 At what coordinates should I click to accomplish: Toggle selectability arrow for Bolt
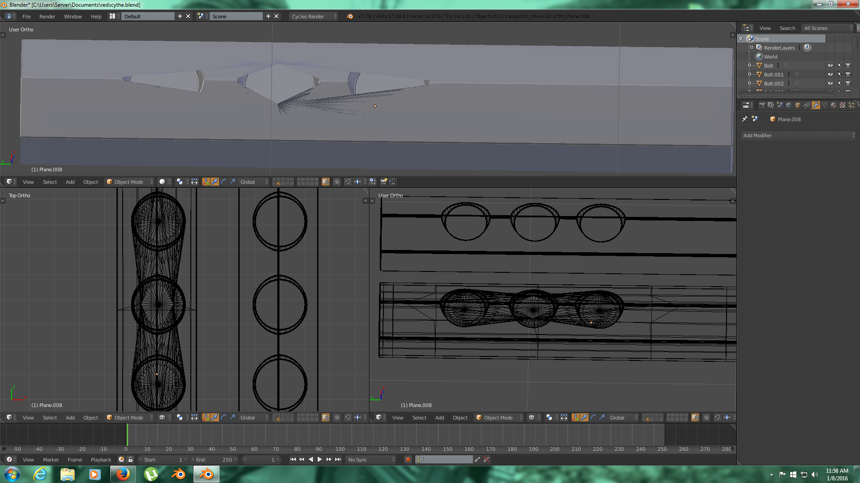(839, 65)
